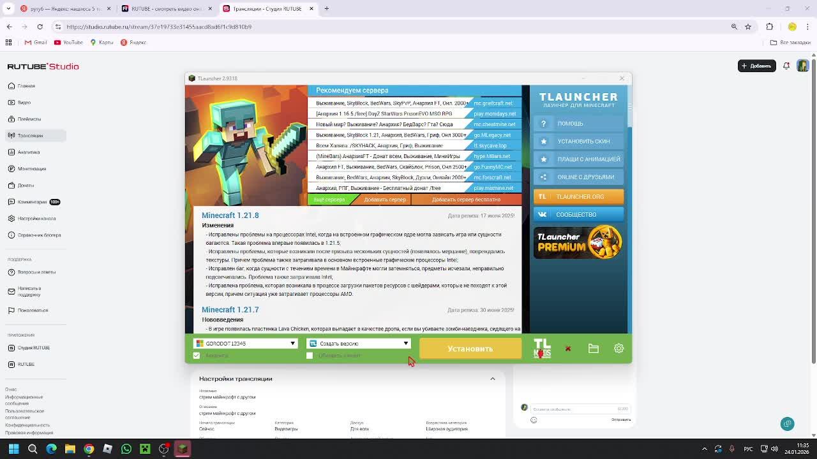Collapse the Настройки трансляции panel
Image resolution: width=817 pixels, height=459 pixels.
[493, 379]
